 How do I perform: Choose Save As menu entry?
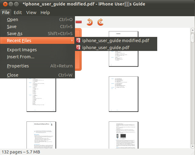[x=37, y=34]
